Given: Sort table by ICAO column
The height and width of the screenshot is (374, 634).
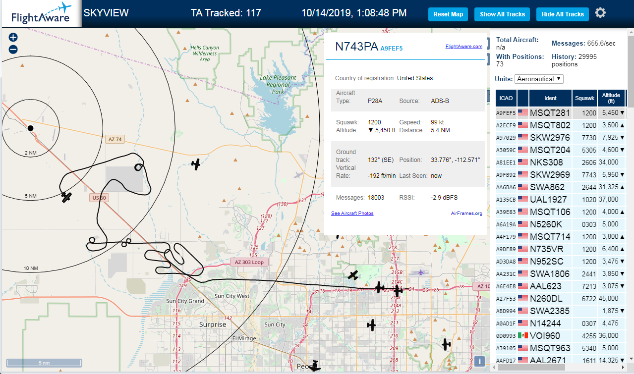Looking at the screenshot, I should pyautogui.click(x=506, y=98).
